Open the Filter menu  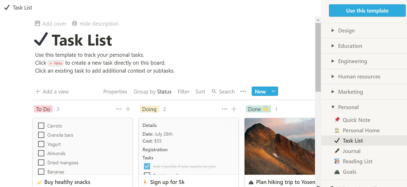183,92
